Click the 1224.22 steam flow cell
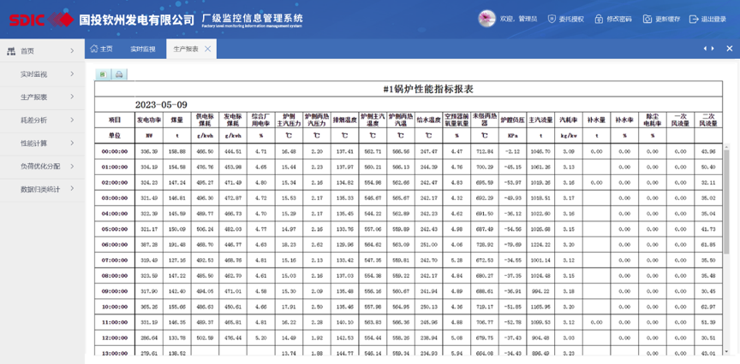The height and width of the screenshot is (364, 740). point(540,244)
